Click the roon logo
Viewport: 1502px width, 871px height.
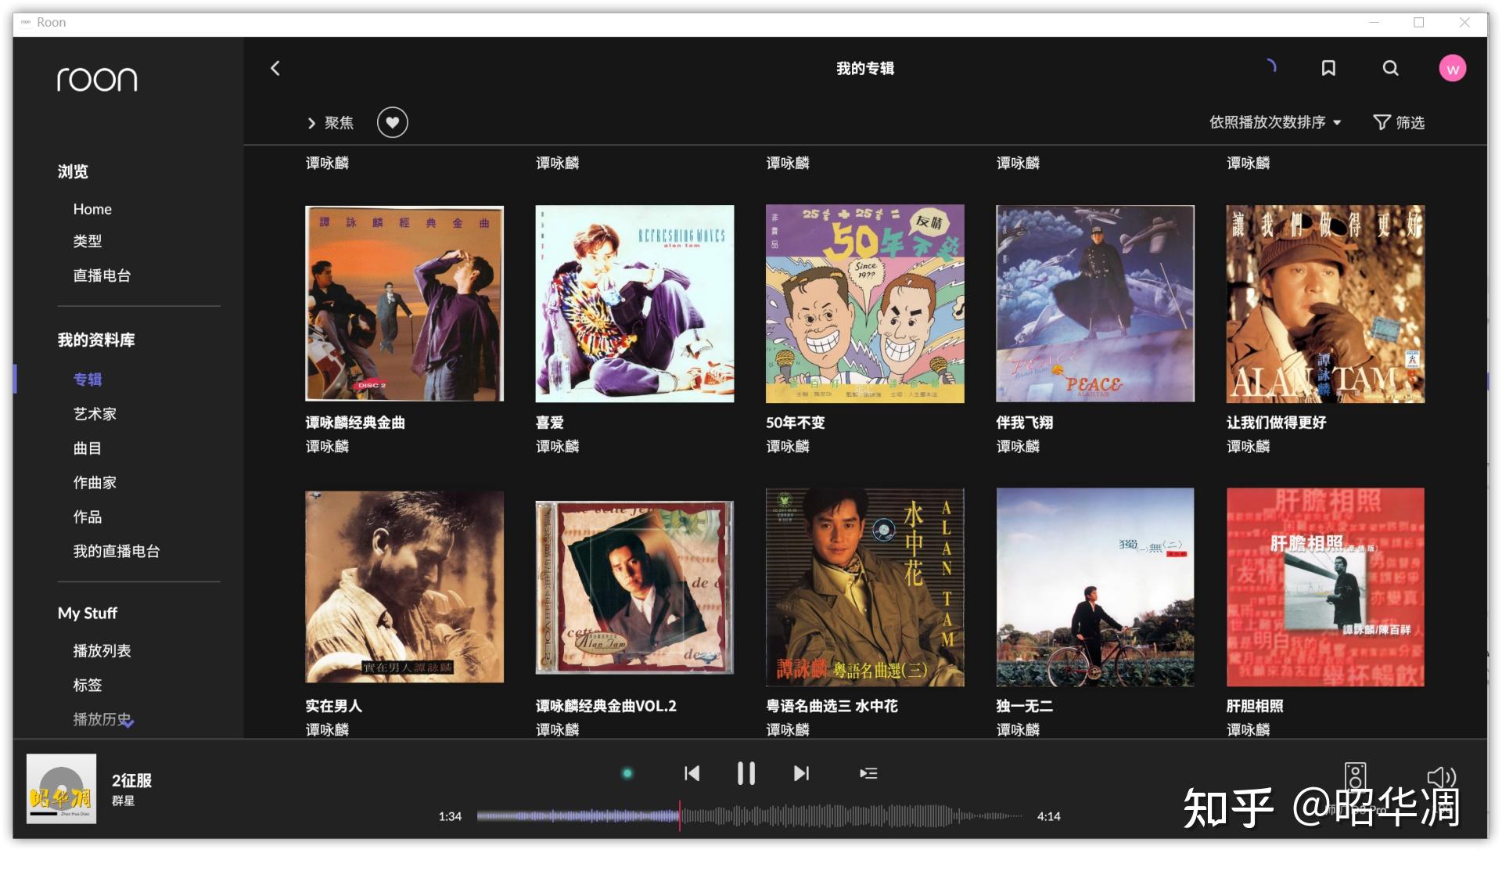click(x=97, y=79)
